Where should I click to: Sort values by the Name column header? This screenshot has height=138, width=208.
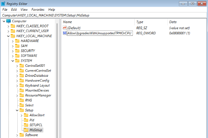point(98,22)
